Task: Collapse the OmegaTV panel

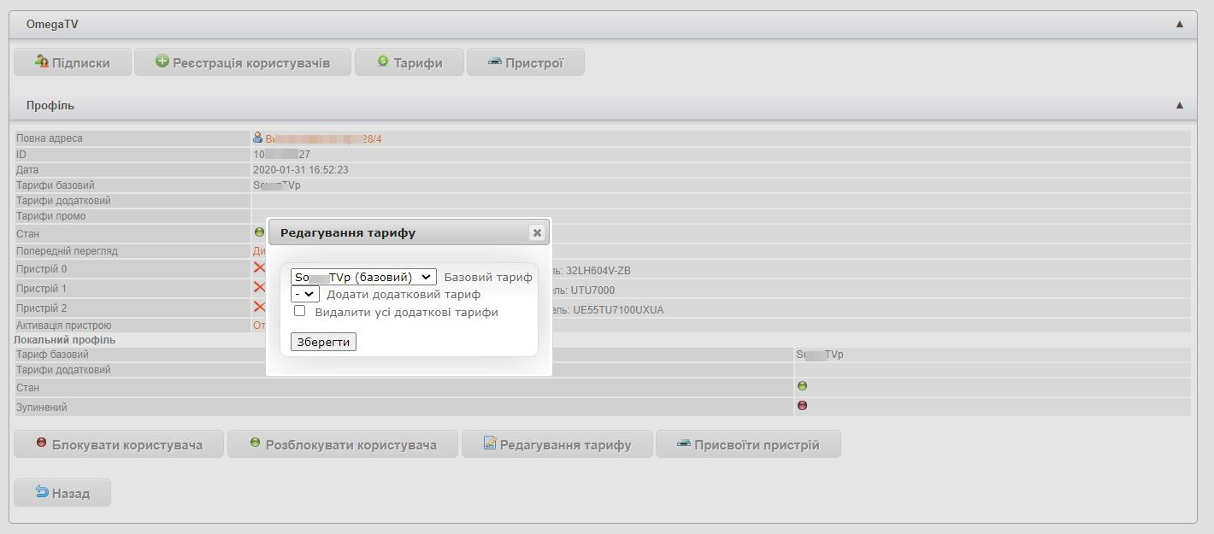Action: 1180,24
